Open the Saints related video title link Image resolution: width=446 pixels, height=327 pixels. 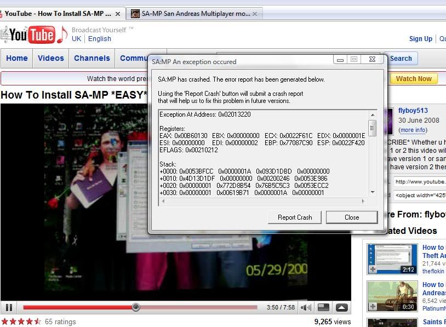coord(434,322)
